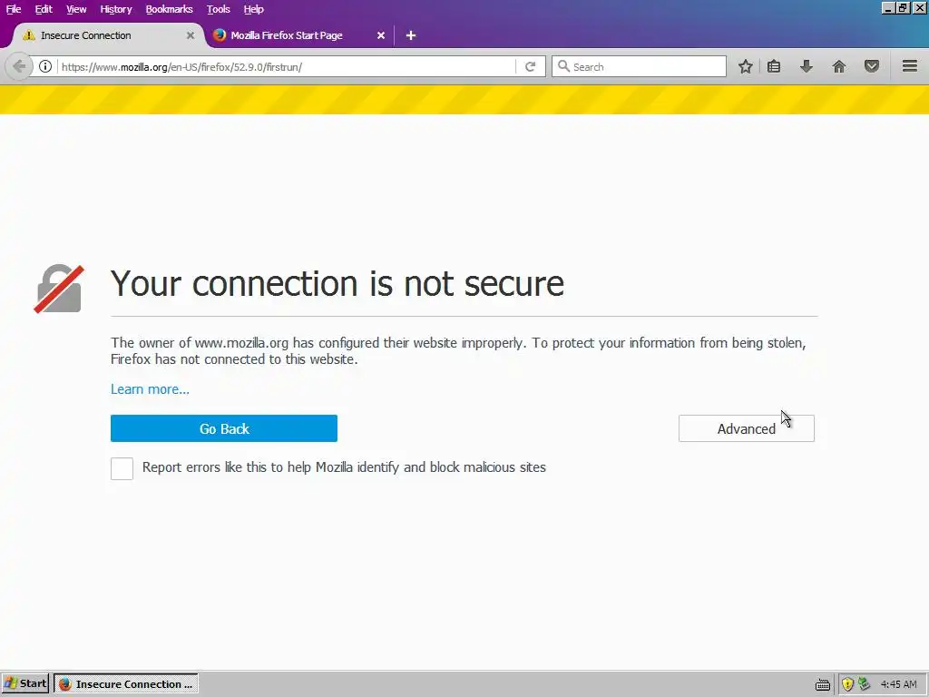Image resolution: width=929 pixels, height=697 pixels.
Task: Open the Edit menu
Action: (44, 9)
